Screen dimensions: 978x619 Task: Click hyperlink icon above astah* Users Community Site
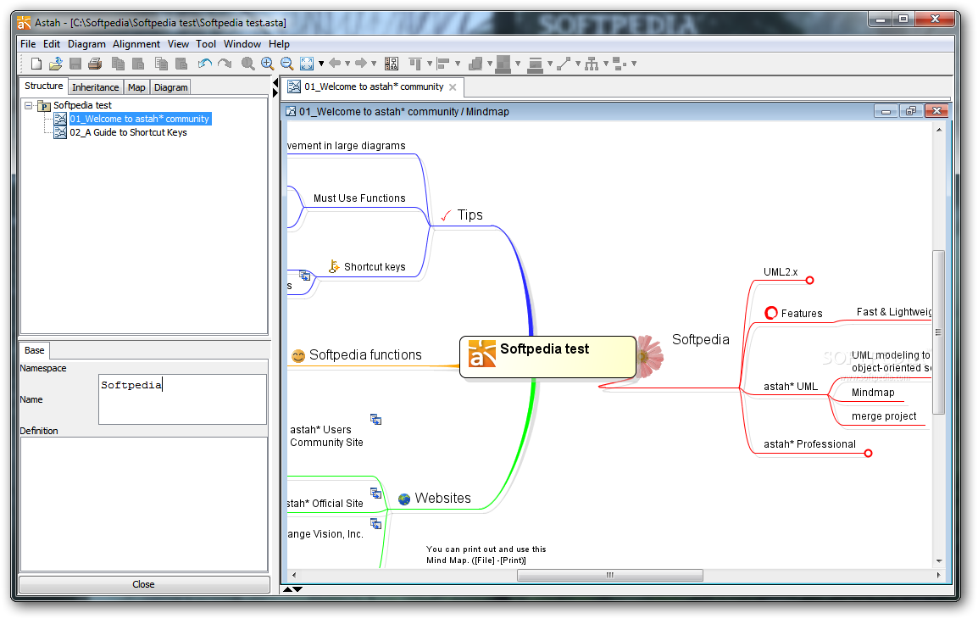375,420
